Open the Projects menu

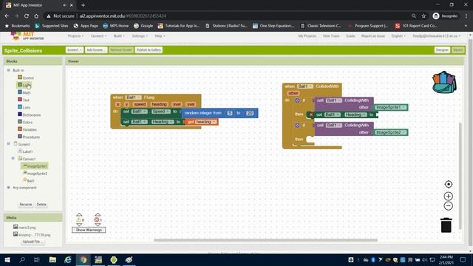coord(75,36)
